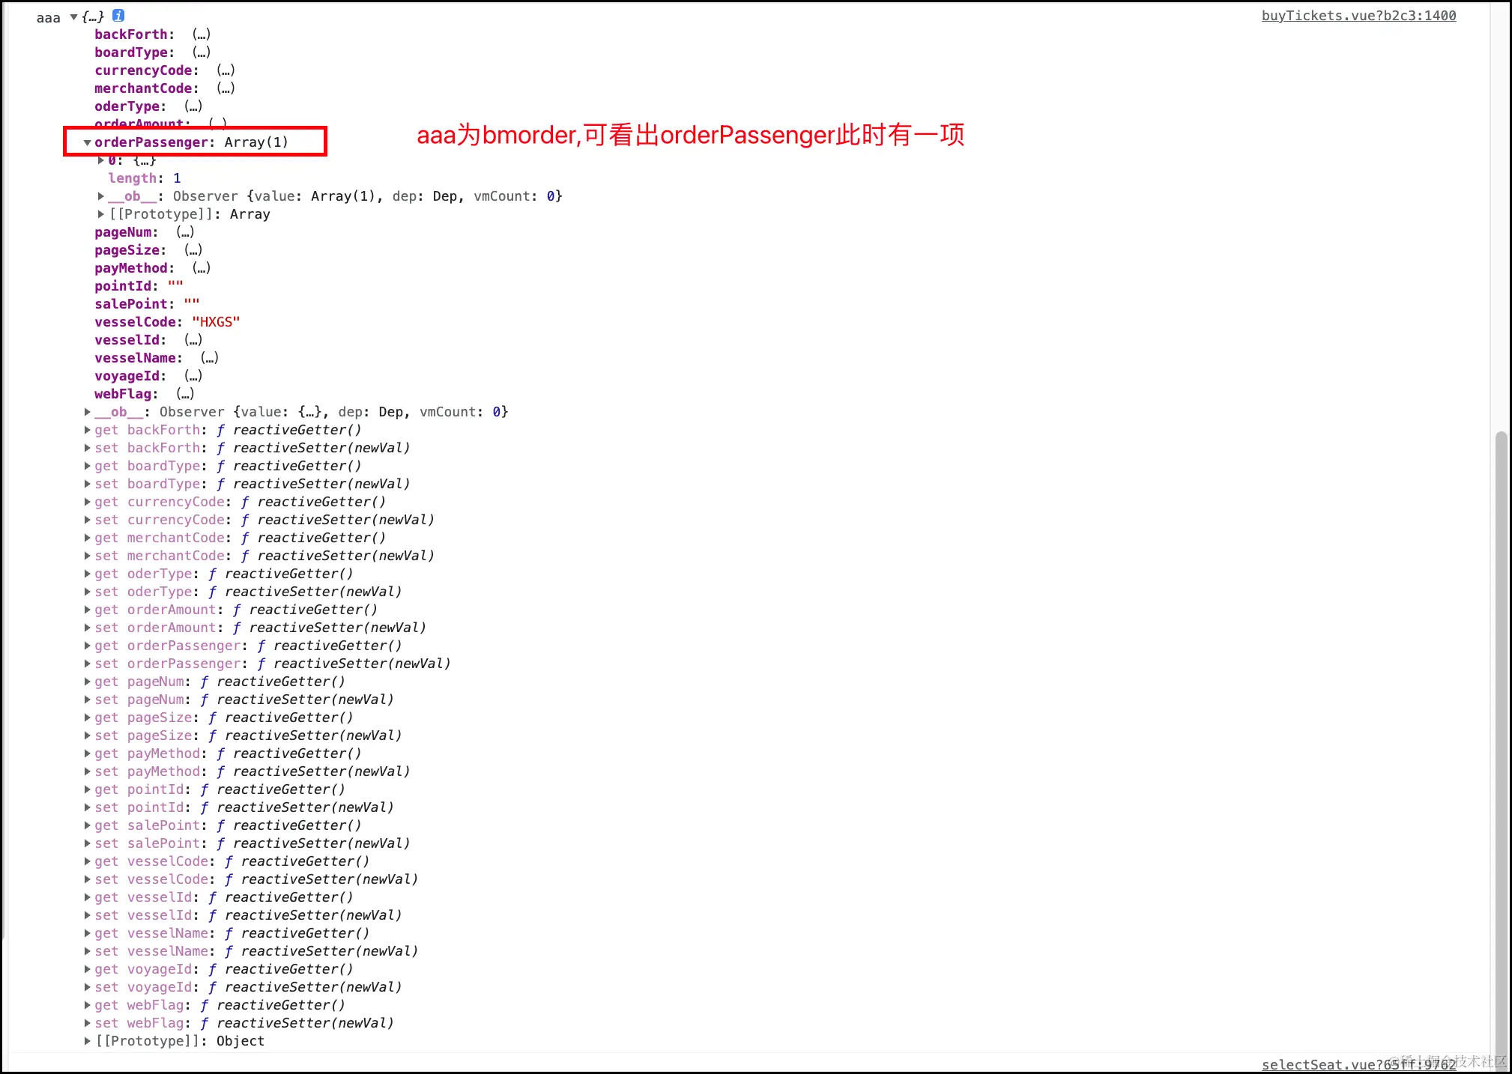Expand the __ob__ Observer with Array(1) value
The image size is (1512, 1074).
point(101,196)
